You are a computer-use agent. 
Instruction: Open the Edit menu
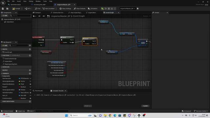point(13,1)
